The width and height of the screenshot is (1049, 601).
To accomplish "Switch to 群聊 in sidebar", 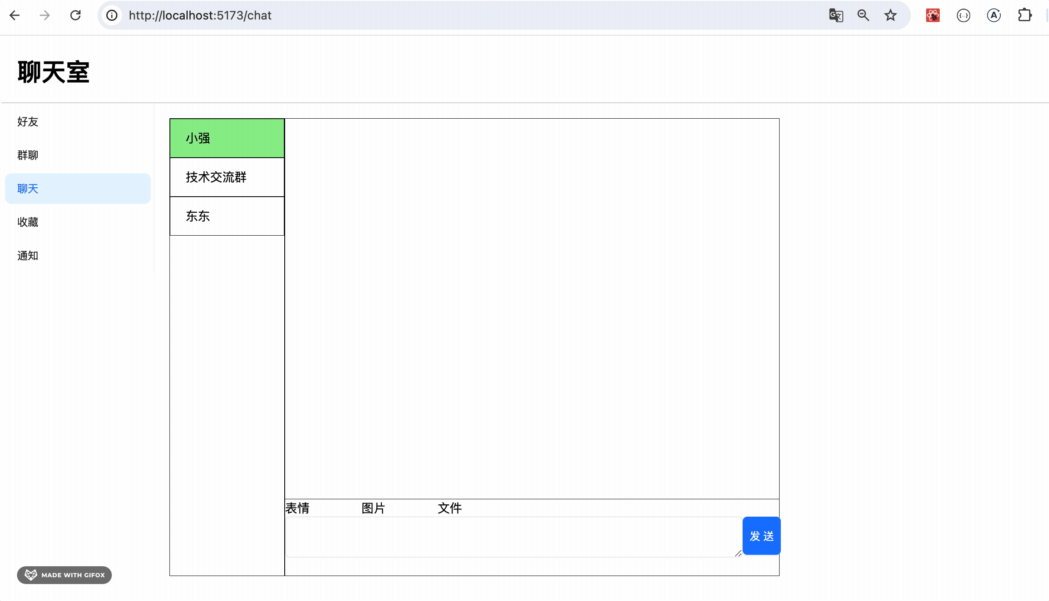I will (28, 155).
